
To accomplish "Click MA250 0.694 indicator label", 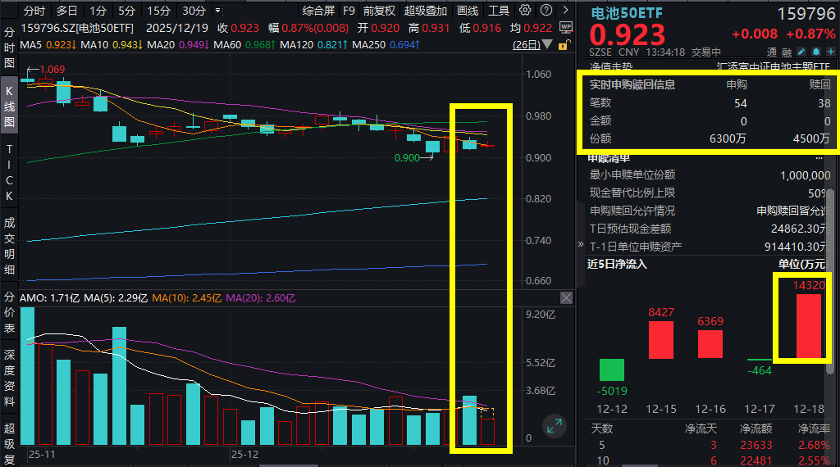I will pyautogui.click(x=386, y=45).
